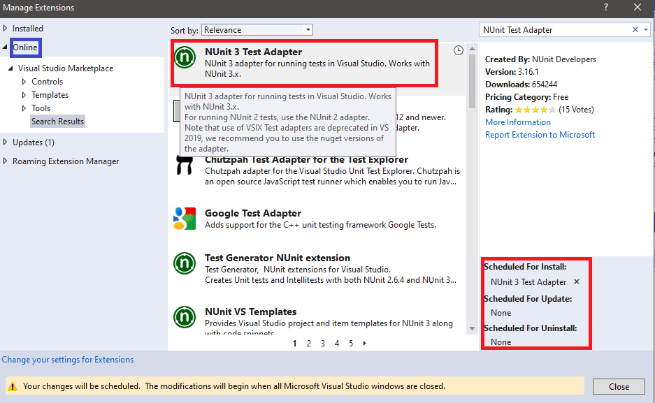Open the search box history dropdown arrow
The height and width of the screenshot is (403, 655).
(645, 29)
